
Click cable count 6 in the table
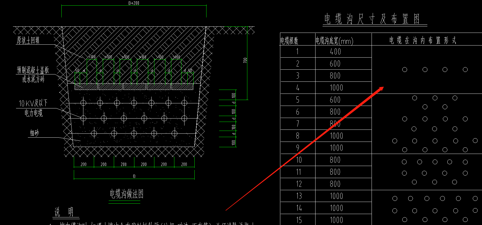(x=297, y=112)
